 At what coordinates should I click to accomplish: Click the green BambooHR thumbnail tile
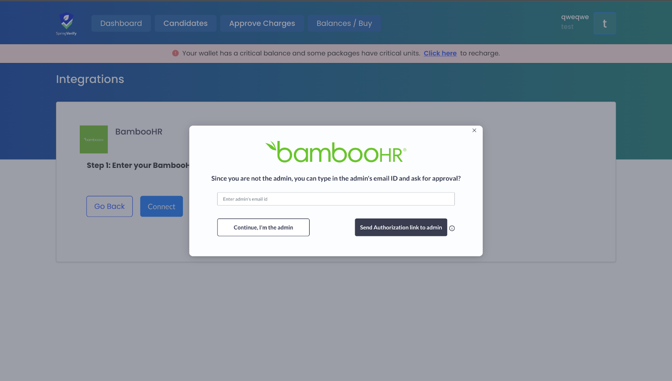coord(94,139)
